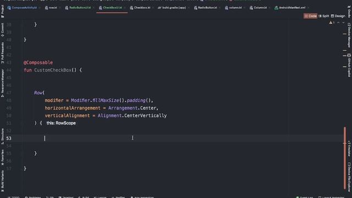Open the GitHub Copilot panel
352x198 pixels.
[349, 65]
